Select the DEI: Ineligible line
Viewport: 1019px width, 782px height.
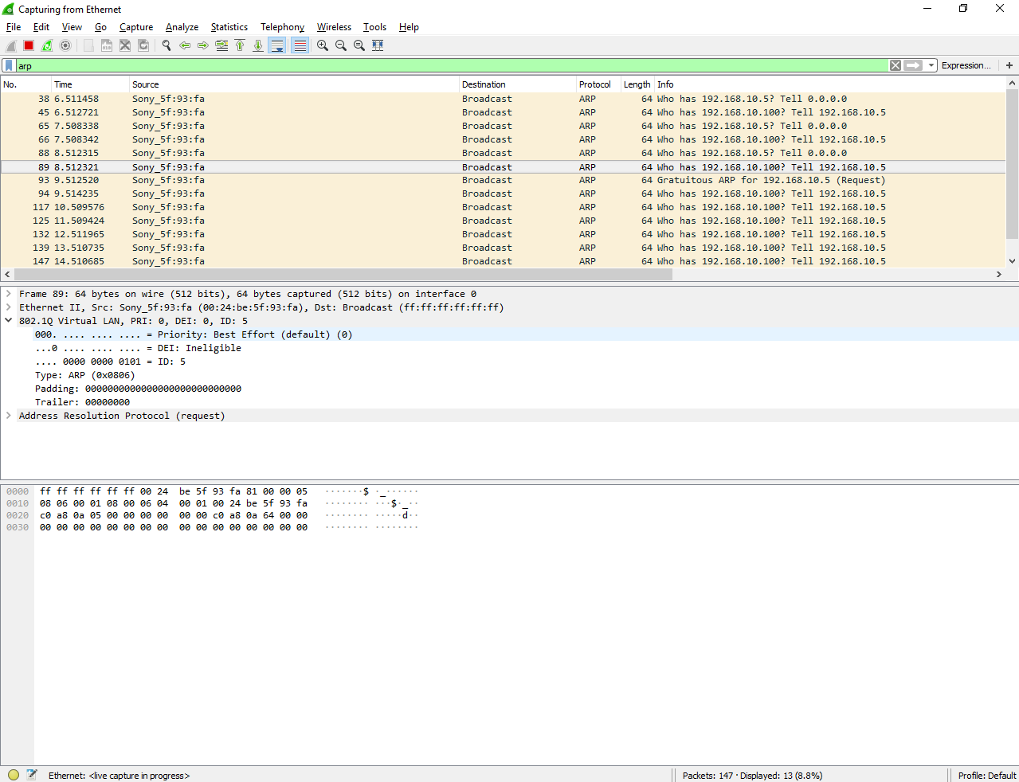138,348
